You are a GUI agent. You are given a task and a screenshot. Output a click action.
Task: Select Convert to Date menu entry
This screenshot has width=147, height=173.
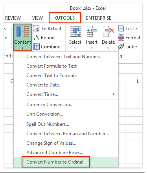(66, 85)
